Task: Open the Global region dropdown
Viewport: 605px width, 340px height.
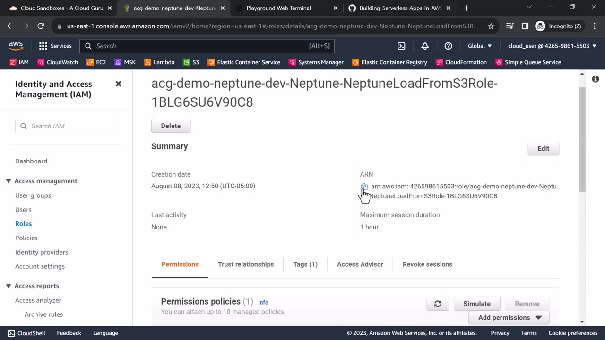Action: pos(480,46)
